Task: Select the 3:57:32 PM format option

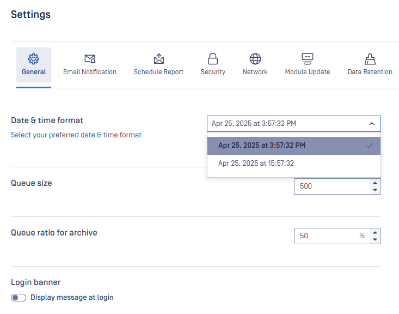Action: point(294,146)
